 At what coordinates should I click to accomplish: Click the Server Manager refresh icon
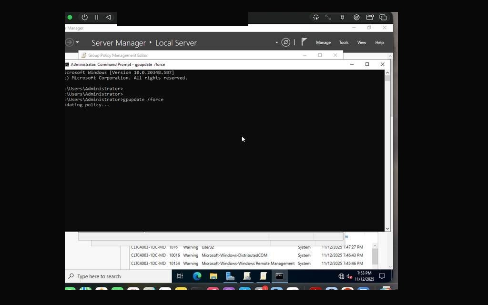point(286,42)
